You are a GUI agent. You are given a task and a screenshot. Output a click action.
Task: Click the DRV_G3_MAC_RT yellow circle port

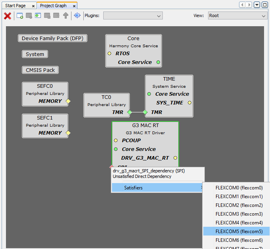pyautogui.click(x=175, y=158)
